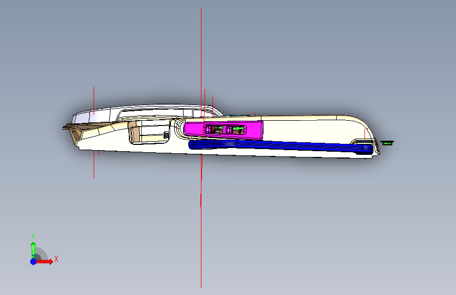Select the small green part at the model's right end
The height and width of the screenshot is (295, 456).
pyautogui.click(x=387, y=143)
